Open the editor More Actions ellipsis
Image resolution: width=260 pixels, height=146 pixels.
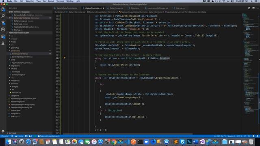(x=258, y=8)
